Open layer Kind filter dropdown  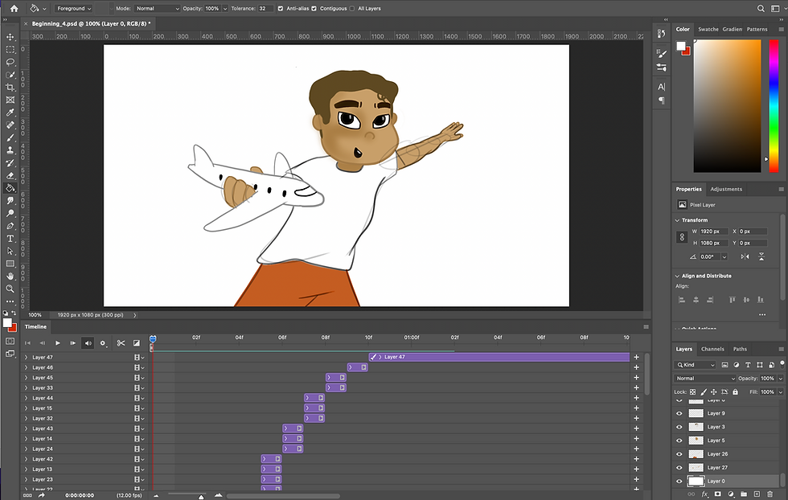pyautogui.click(x=696, y=365)
